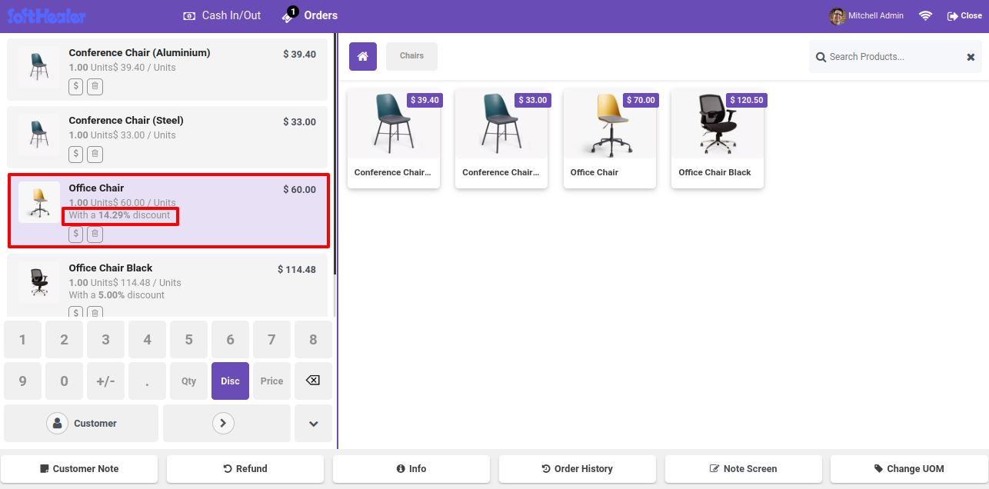Image resolution: width=989 pixels, height=489 pixels.
Task: Click $ 60.00 Office Chair line total
Action: pos(299,189)
